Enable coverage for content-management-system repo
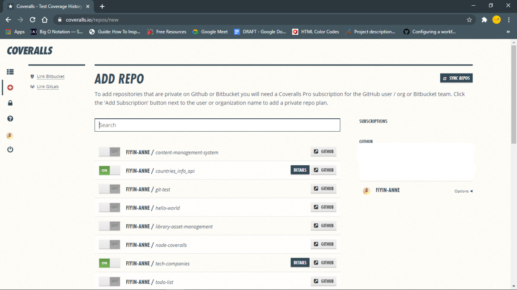Screen dimensions: 517x290 click(109, 151)
